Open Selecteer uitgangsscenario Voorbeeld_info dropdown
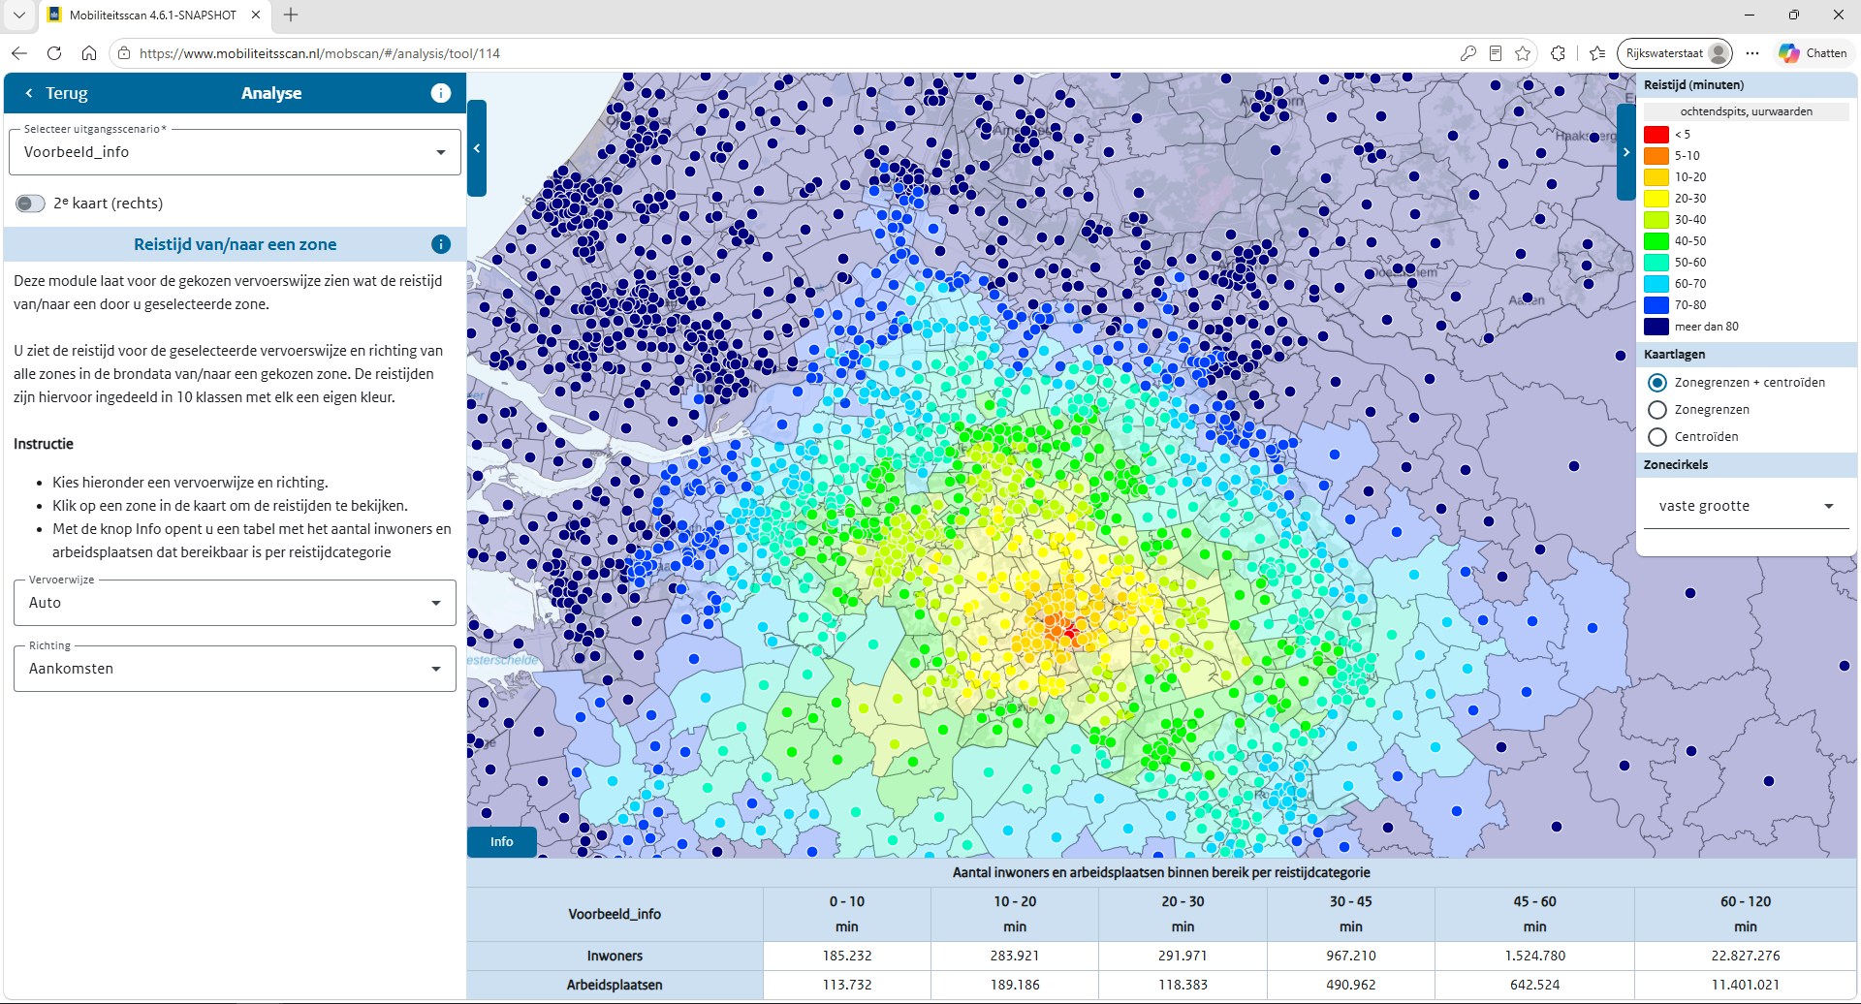This screenshot has width=1861, height=1004. [235, 152]
